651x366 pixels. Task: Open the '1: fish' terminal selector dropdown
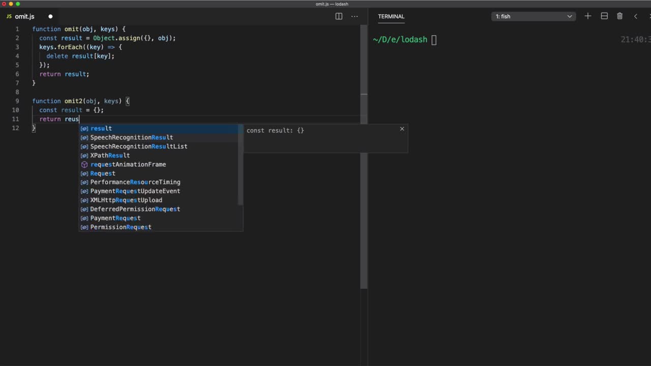(x=534, y=16)
